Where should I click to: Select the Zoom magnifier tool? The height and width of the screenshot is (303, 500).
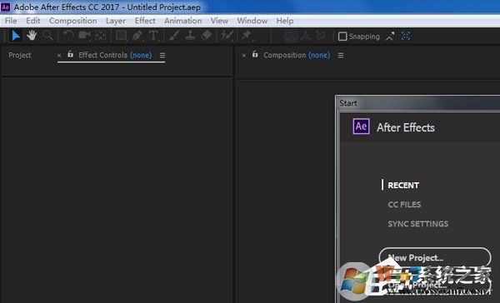coord(47,35)
